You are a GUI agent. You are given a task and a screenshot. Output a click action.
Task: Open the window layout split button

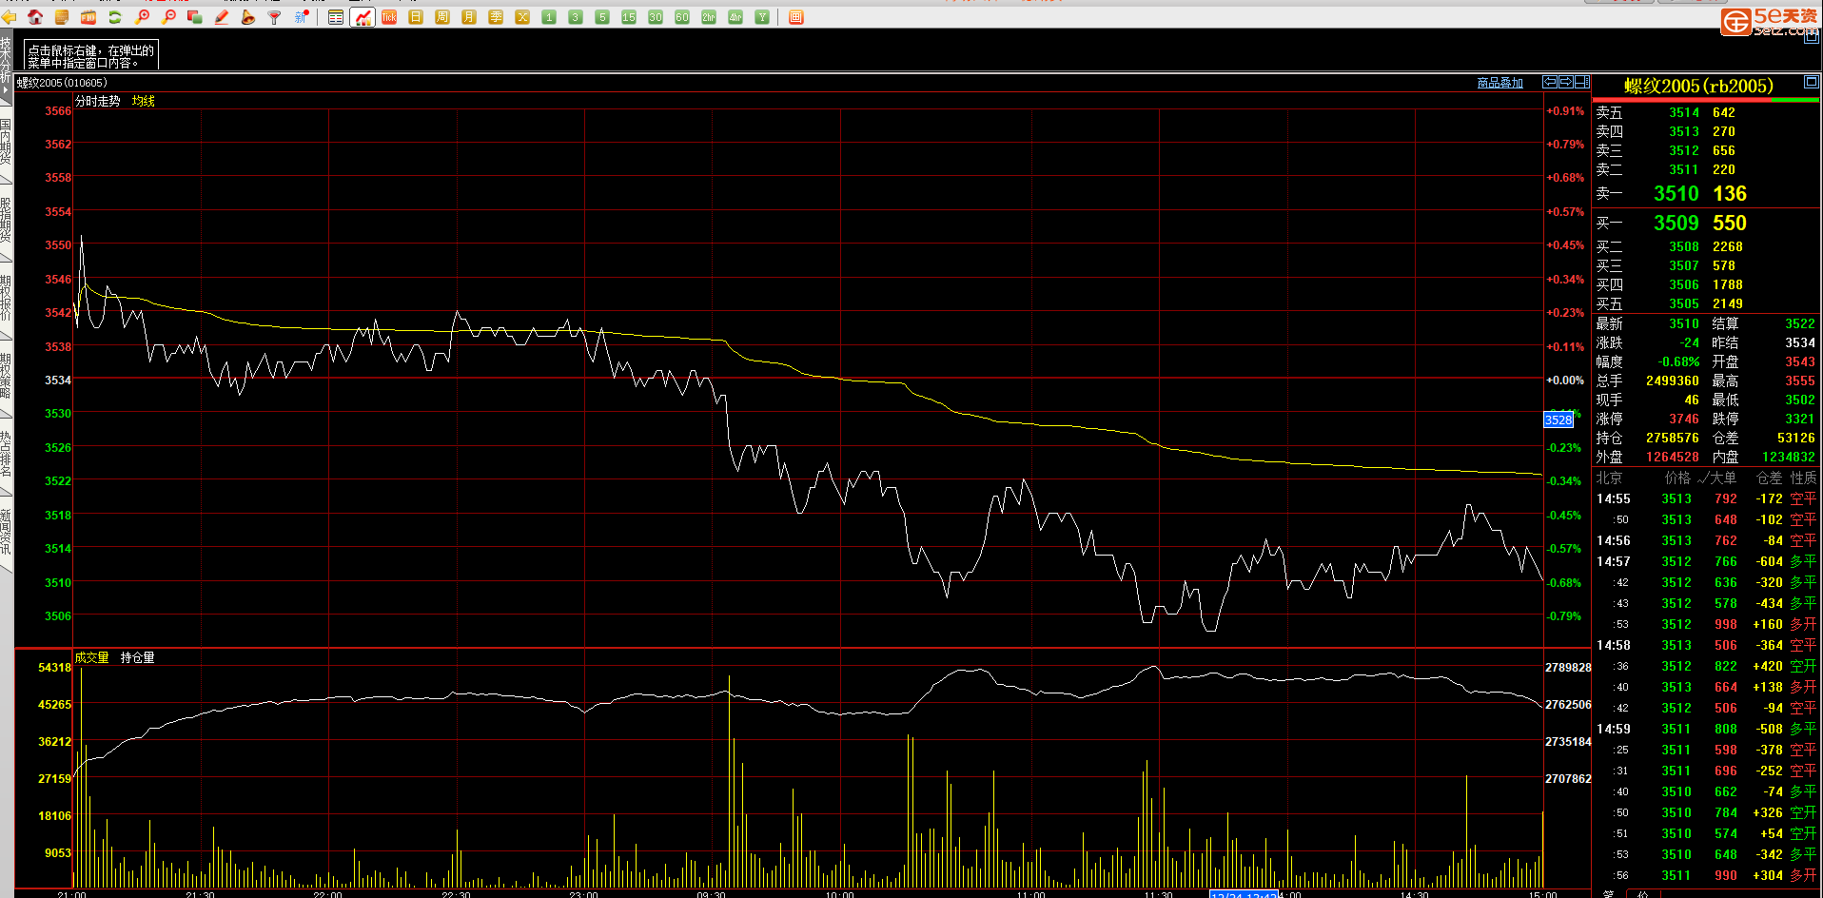[1581, 82]
